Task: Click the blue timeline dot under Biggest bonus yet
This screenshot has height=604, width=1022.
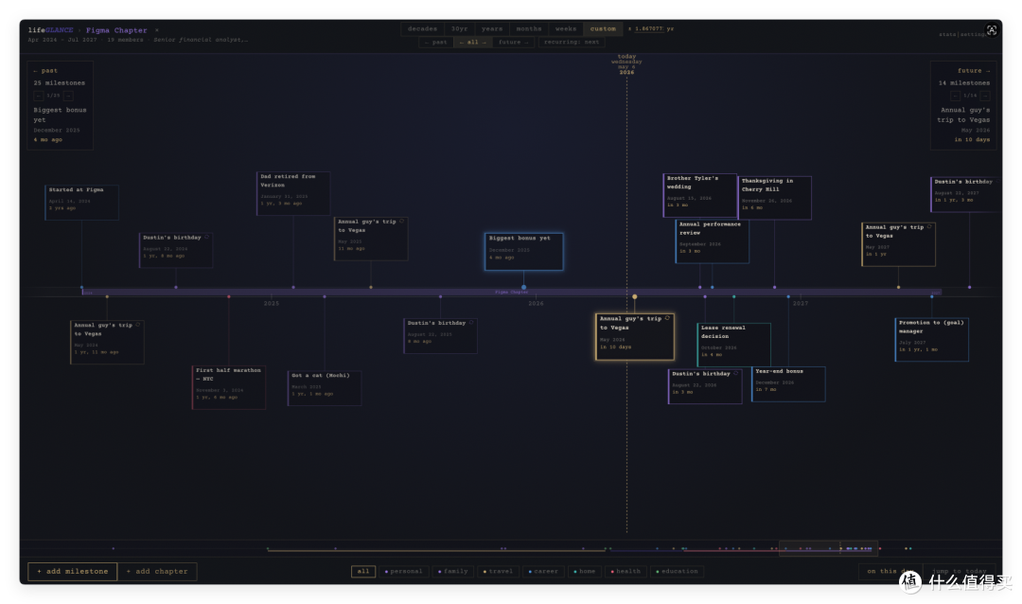Action: coord(523,287)
